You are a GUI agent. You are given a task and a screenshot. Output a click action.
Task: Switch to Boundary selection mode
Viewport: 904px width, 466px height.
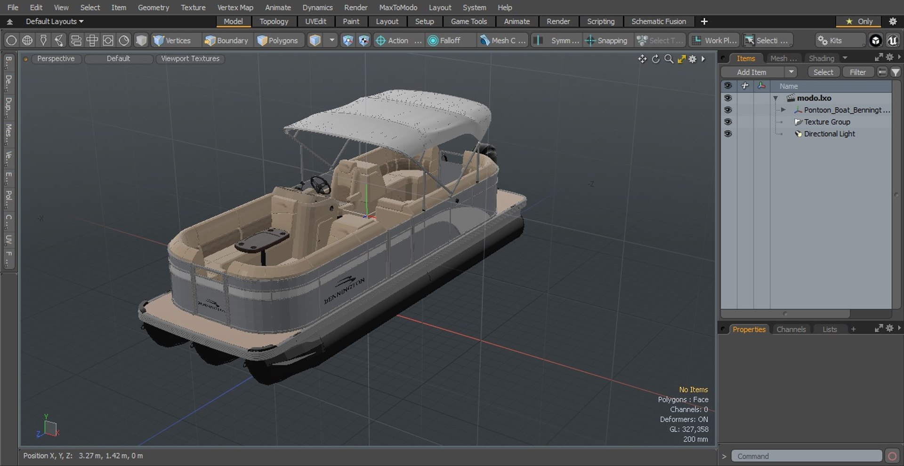coord(226,40)
